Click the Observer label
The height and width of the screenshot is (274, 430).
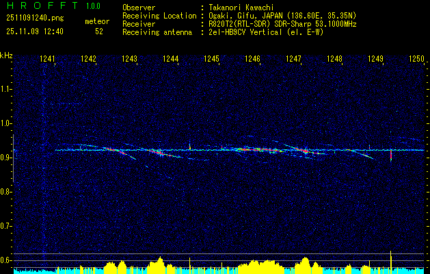pyautogui.click(x=139, y=8)
